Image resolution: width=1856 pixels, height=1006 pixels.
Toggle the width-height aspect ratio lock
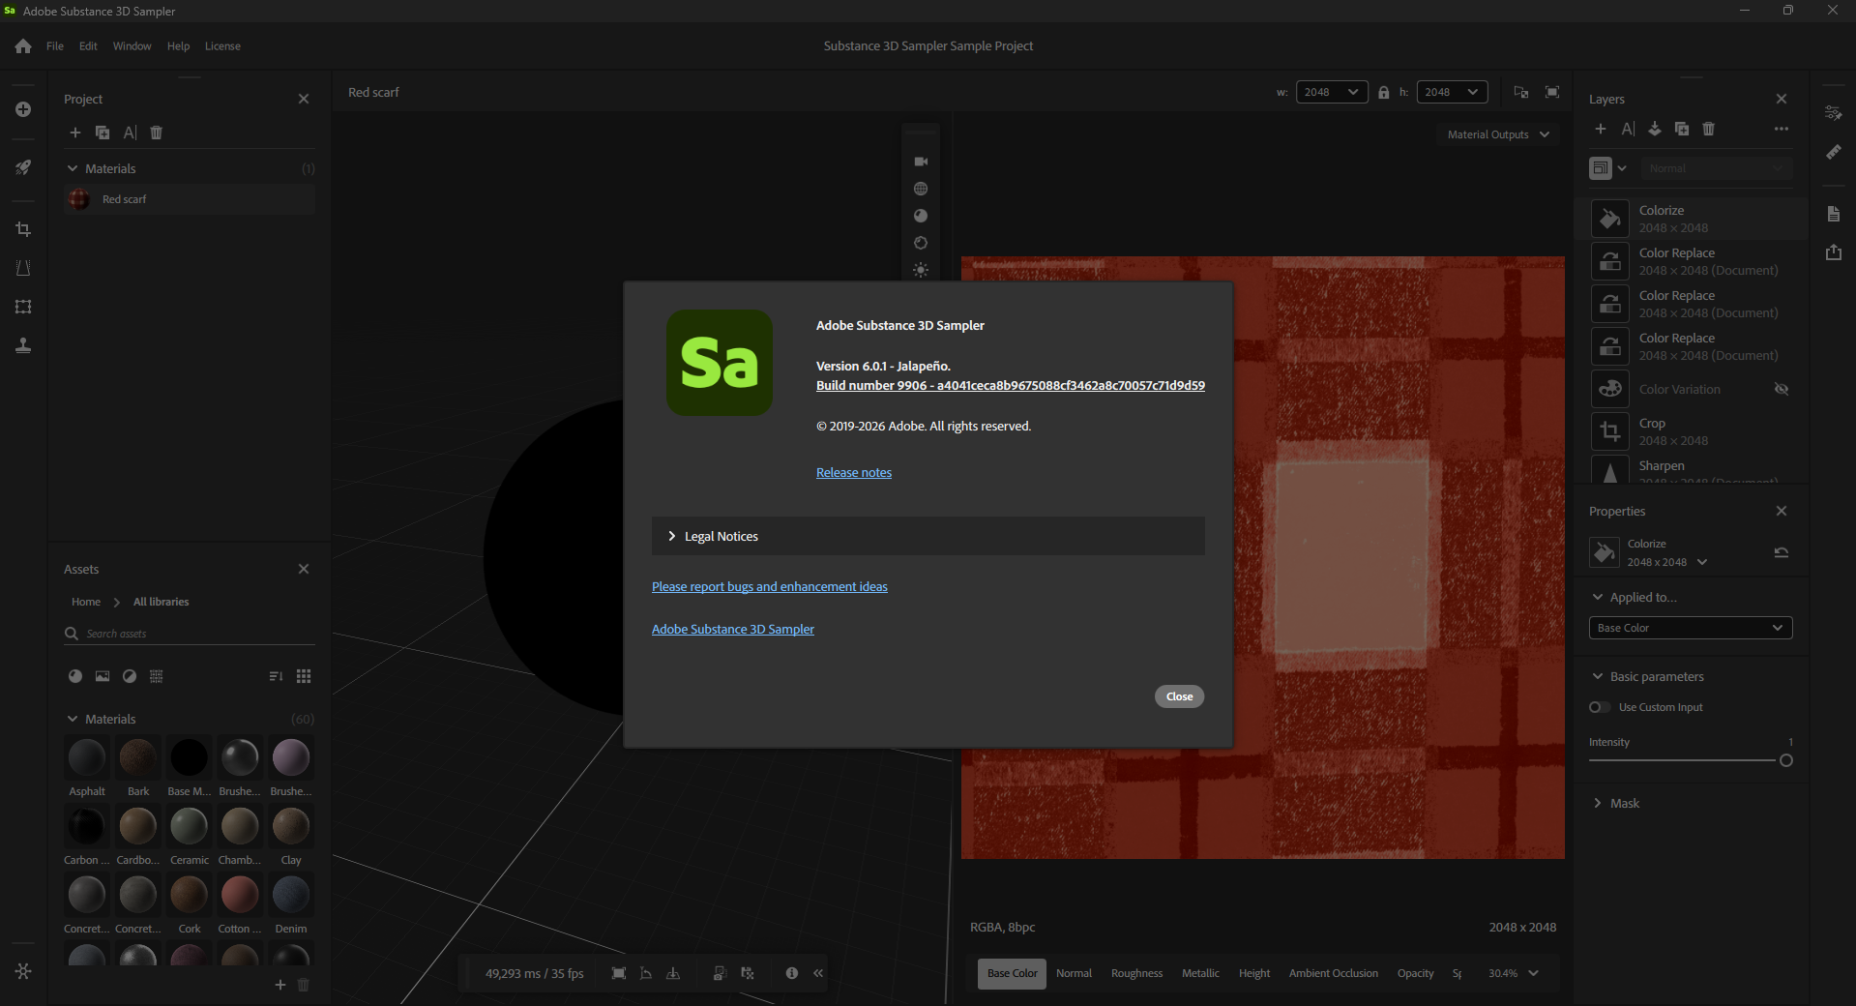pos(1384,92)
